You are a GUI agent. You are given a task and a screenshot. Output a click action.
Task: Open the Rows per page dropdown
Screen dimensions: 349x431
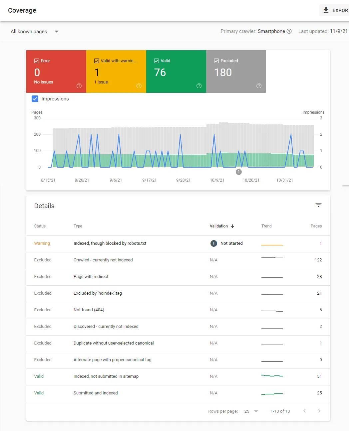coord(251,411)
